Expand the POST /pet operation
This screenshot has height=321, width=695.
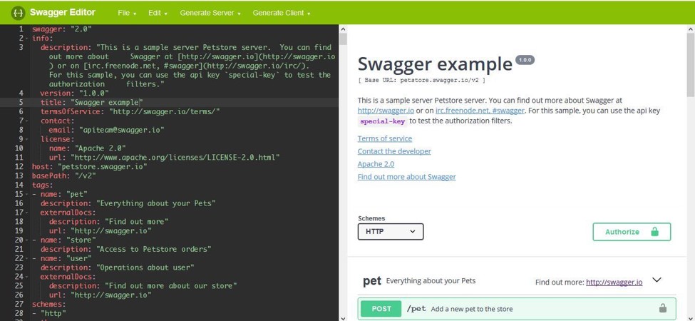pyautogui.click(x=517, y=309)
